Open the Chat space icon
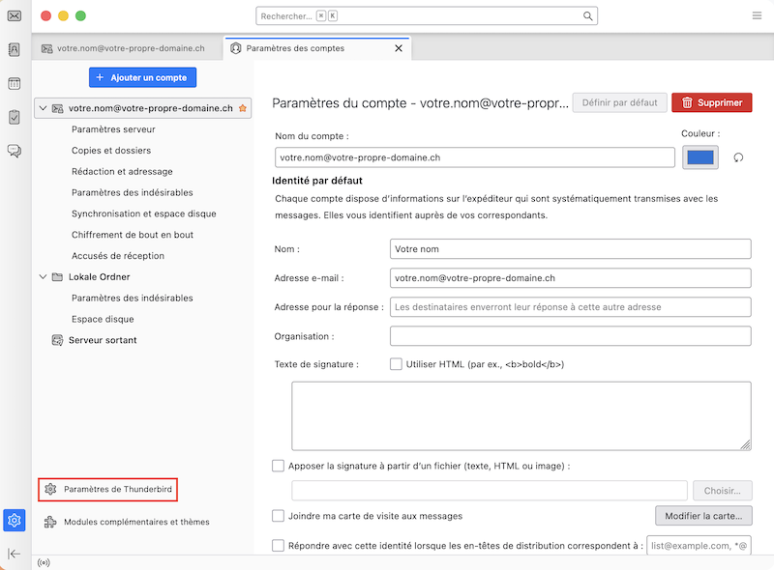Viewport: 774px width, 570px height. tap(15, 151)
